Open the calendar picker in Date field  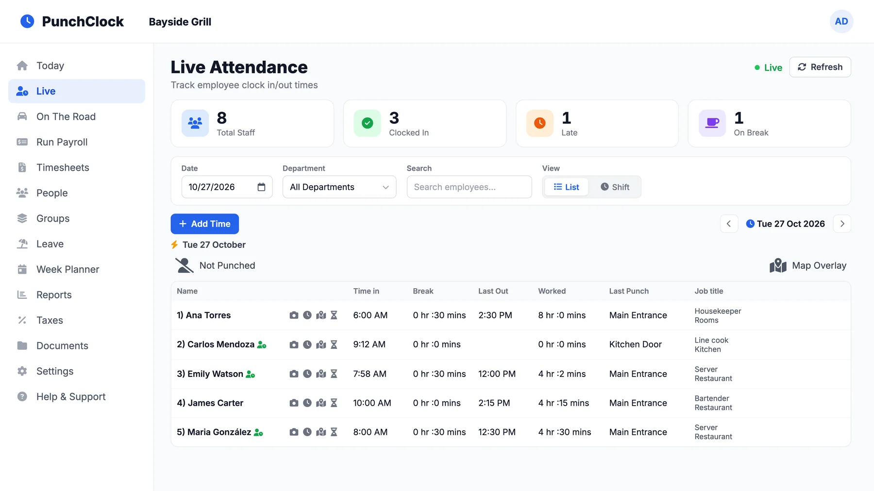[261, 187]
